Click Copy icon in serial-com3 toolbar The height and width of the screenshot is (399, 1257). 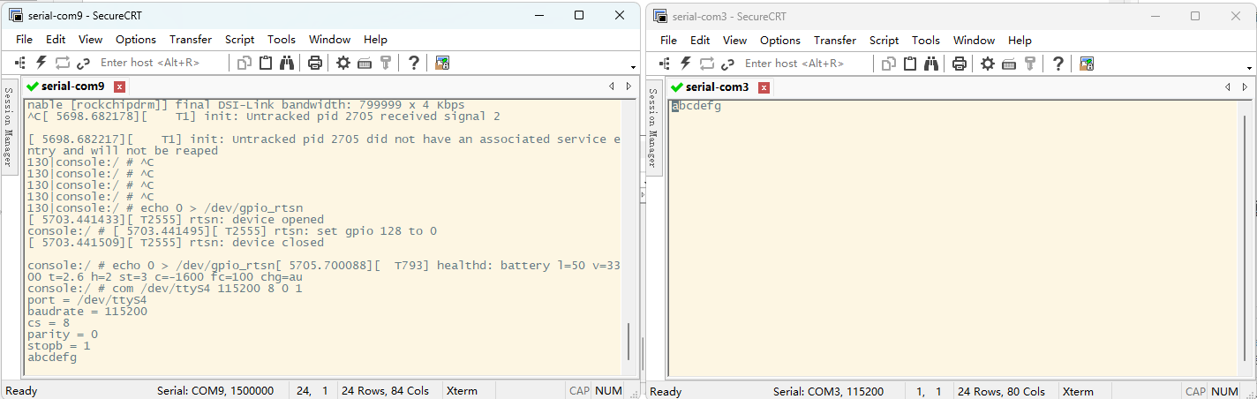click(x=890, y=63)
